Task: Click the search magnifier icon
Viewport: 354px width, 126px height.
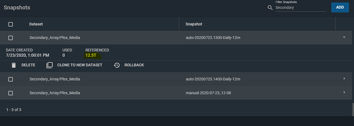Action: click(270, 8)
